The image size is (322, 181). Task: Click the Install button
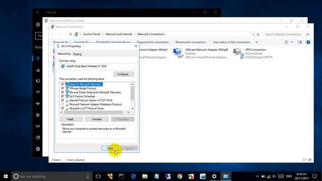click(71, 119)
